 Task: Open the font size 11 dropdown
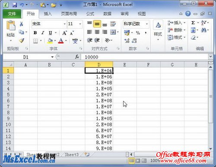[80, 24]
